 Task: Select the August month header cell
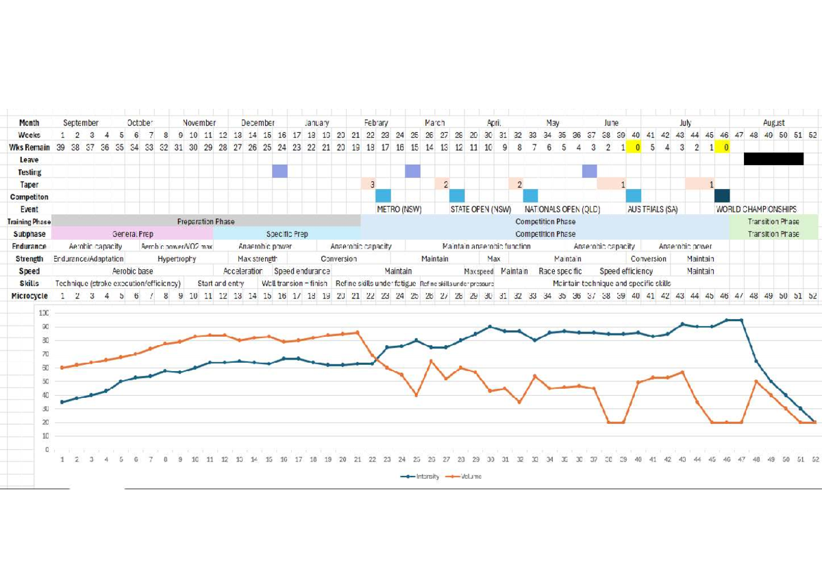773,123
